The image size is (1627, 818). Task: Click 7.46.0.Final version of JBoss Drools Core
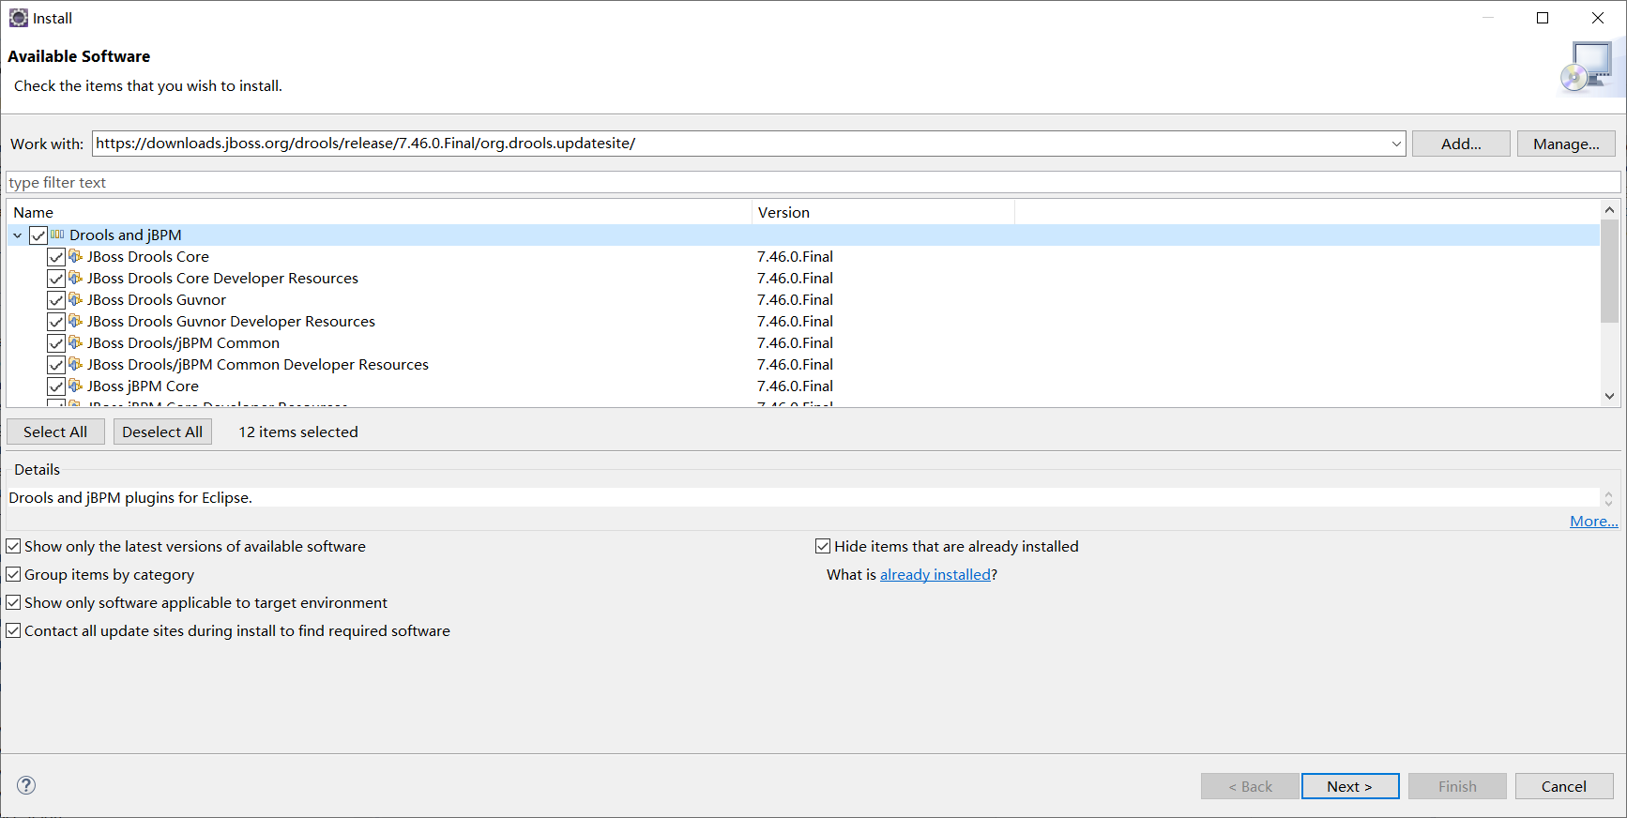point(795,256)
